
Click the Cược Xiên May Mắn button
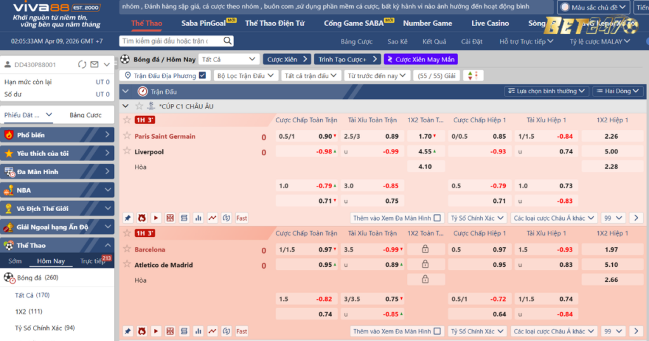click(420, 59)
